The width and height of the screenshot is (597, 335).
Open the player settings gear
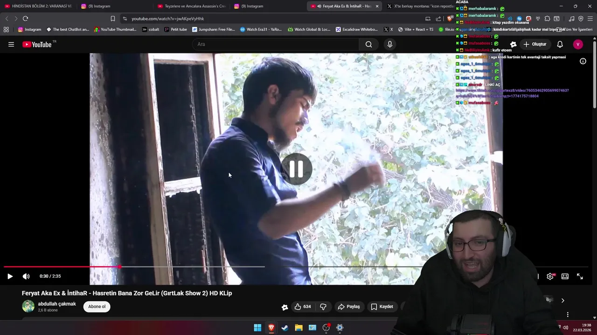point(550,276)
